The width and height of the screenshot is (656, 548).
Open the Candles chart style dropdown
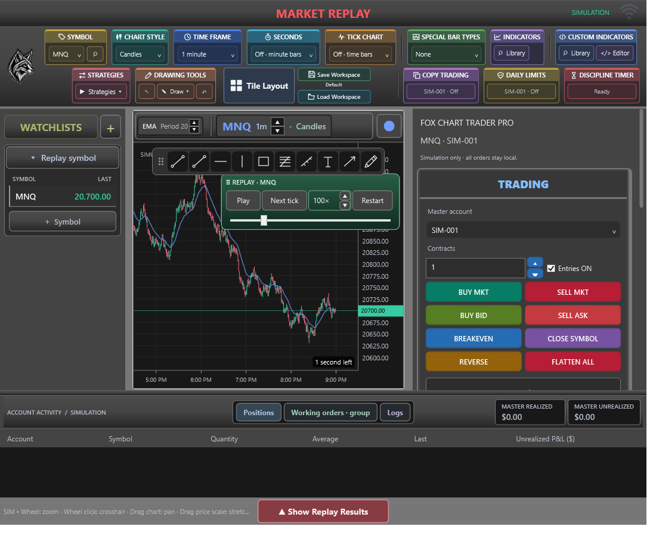click(140, 54)
